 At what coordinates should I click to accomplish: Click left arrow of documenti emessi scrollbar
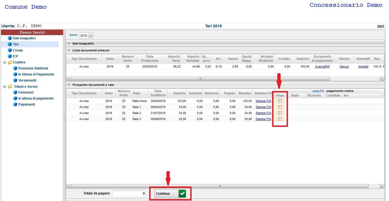pos(68,79)
